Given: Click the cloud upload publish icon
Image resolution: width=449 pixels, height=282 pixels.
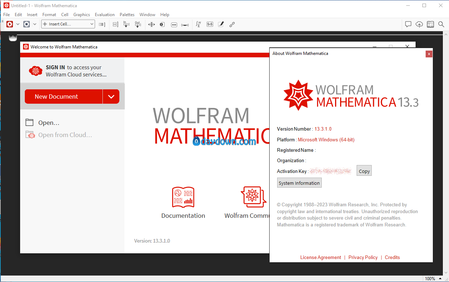Looking at the screenshot, I should 419,24.
